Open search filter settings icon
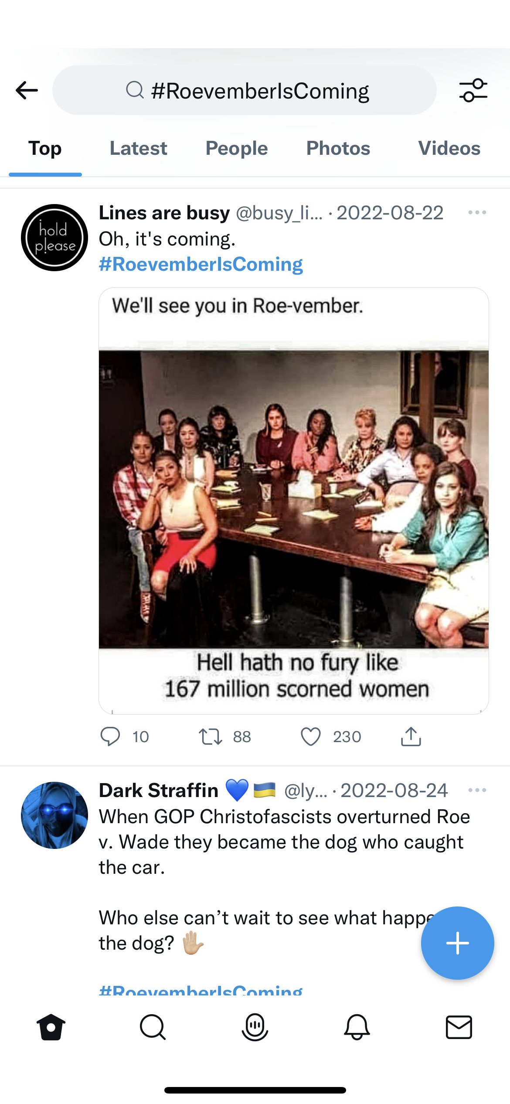The width and height of the screenshot is (510, 1104). click(x=473, y=90)
